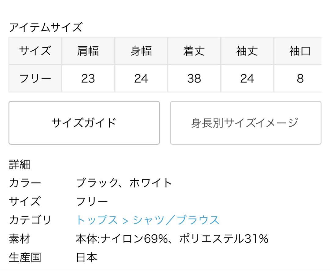The height and width of the screenshot is (271, 330).
Task: Click the 着丈 value 38 cell
Action: click(194, 78)
